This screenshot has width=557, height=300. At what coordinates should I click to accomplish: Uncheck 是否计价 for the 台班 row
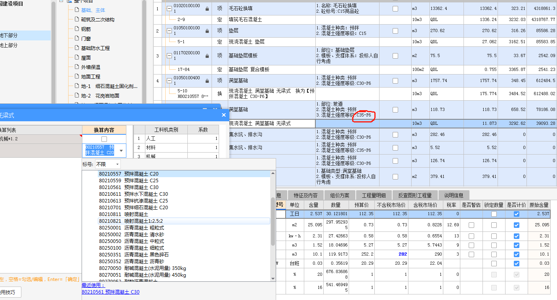[516, 264]
